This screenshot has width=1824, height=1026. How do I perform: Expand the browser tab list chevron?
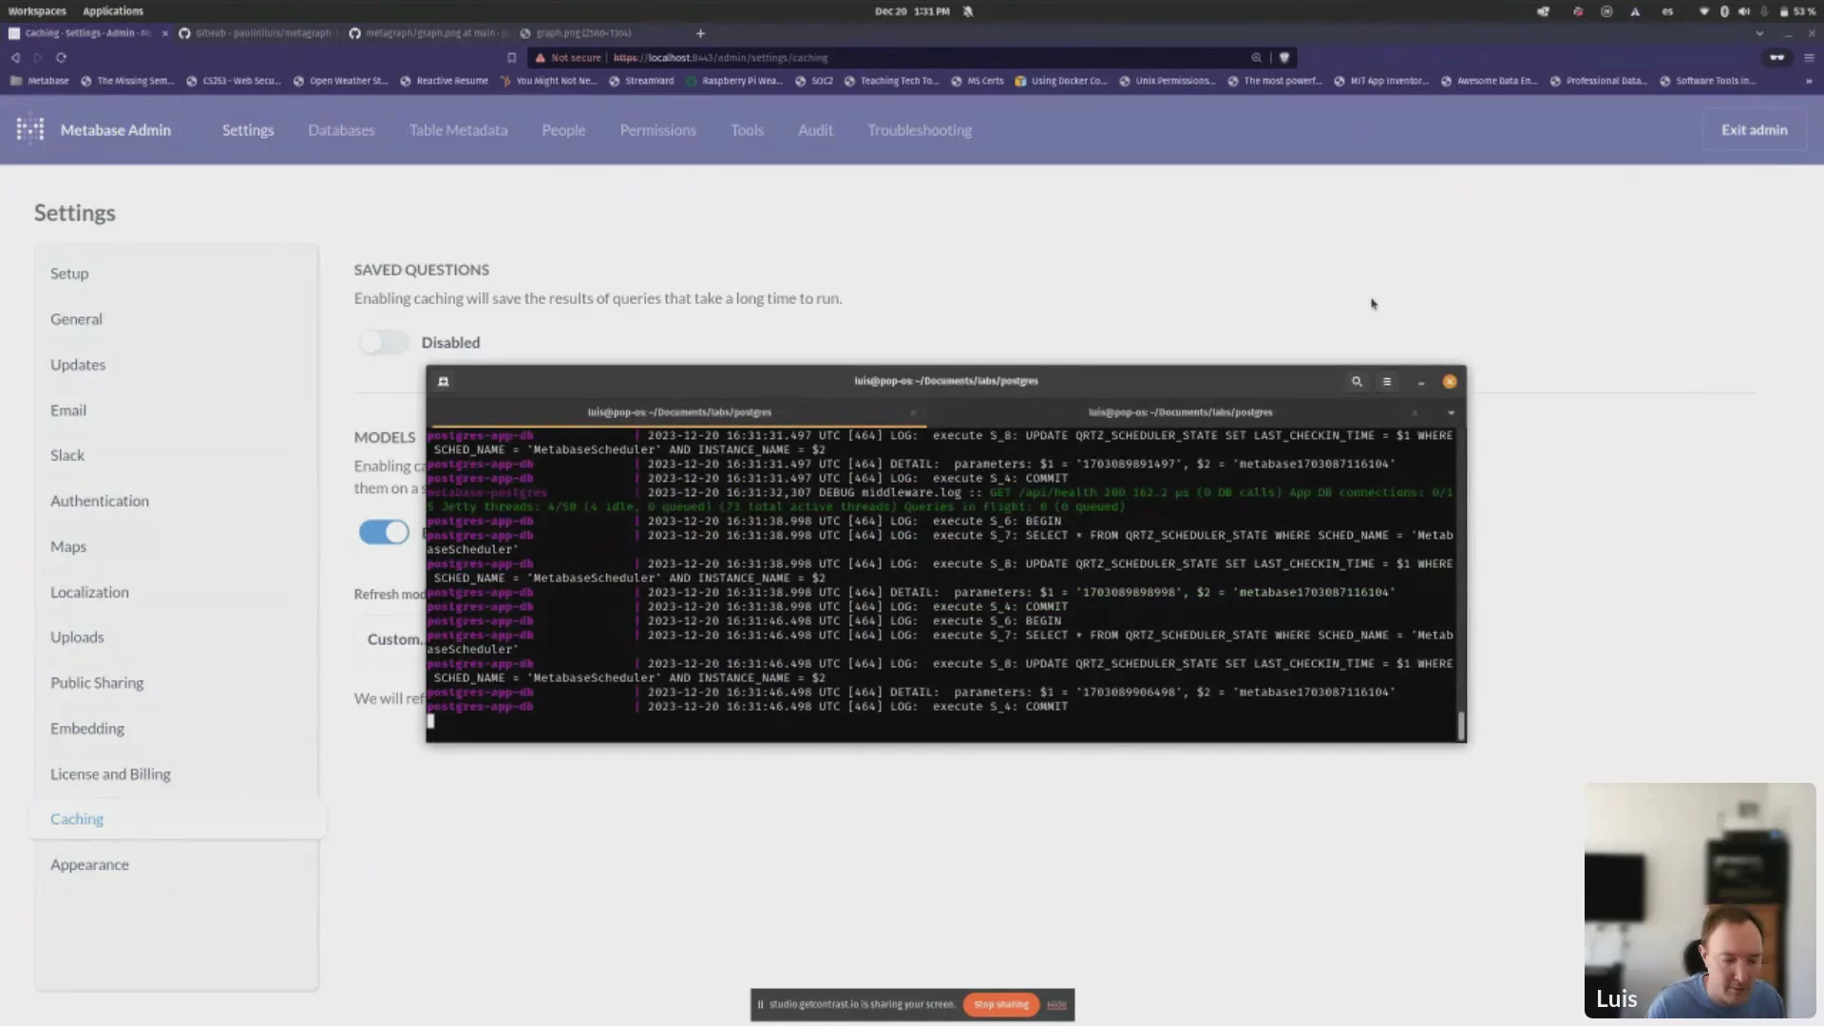point(1759,33)
